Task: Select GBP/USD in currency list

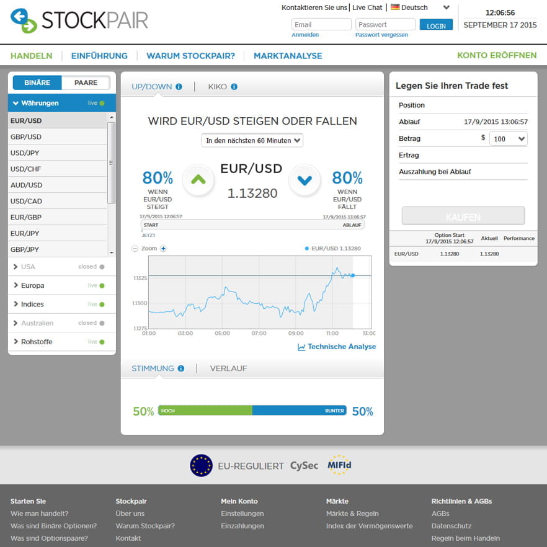Action: click(x=58, y=136)
